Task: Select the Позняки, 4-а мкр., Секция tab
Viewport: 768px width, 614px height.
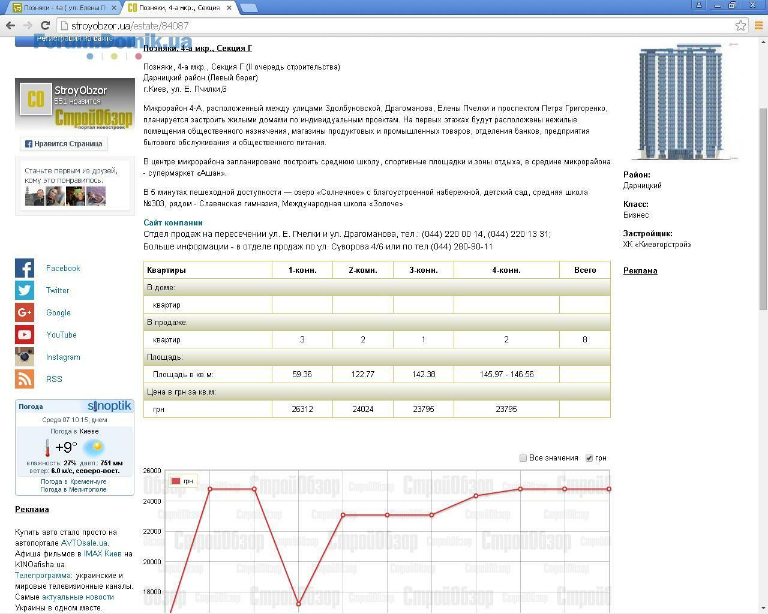Action: point(180,8)
